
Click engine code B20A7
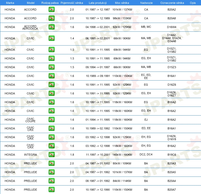tap(172, 190)
